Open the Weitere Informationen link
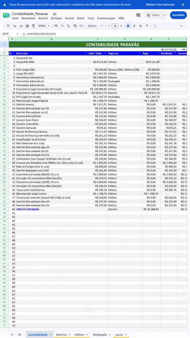Viewport: 190px width, 338px height. pyautogui.click(x=160, y=5)
